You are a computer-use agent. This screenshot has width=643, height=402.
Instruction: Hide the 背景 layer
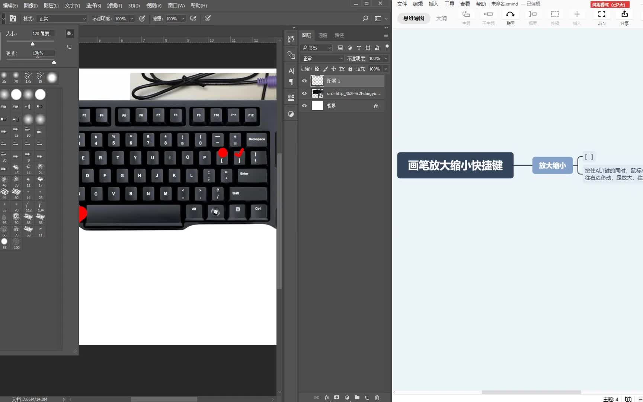point(304,106)
